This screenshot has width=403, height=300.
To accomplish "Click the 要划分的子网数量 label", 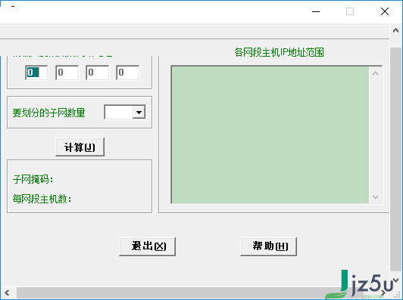I will coord(48,113).
